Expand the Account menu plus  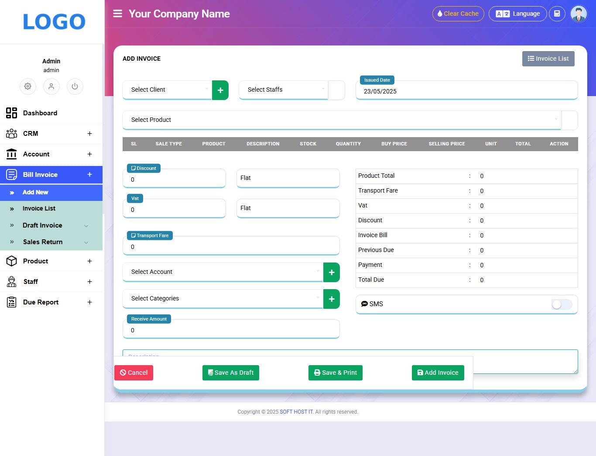89,154
